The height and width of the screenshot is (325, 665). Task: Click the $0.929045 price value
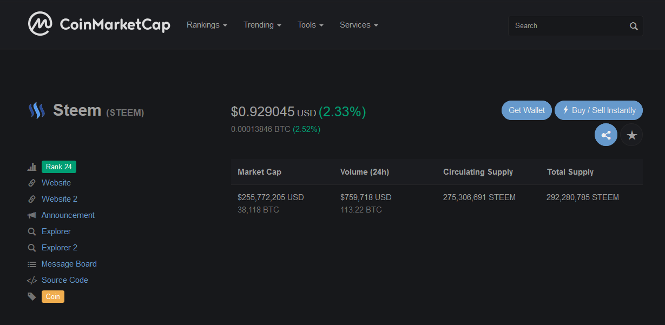tap(263, 112)
